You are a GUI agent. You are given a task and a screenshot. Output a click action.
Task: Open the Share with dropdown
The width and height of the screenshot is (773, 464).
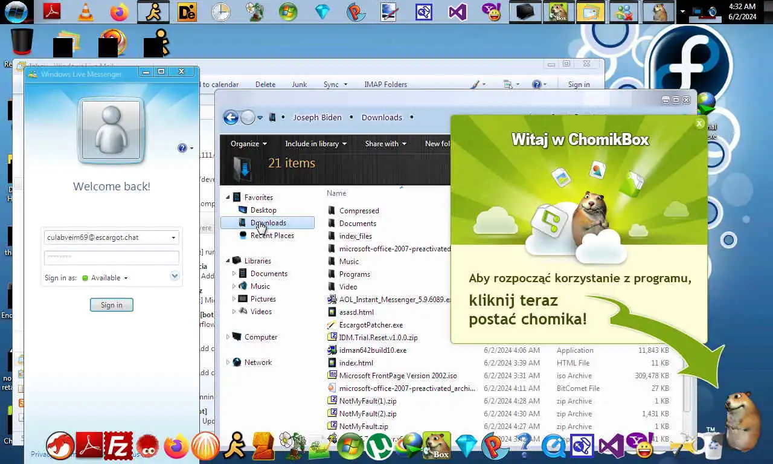tap(386, 144)
